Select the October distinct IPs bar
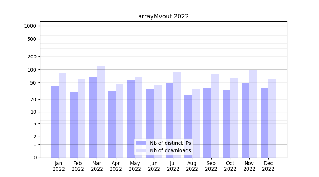This screenshot has height=177, width=319. [x=226, y=123]
